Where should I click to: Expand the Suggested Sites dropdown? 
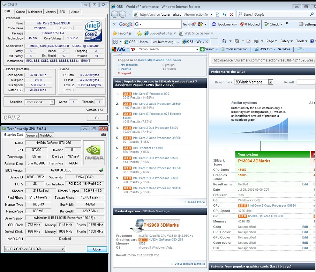[x=175, y=33]
